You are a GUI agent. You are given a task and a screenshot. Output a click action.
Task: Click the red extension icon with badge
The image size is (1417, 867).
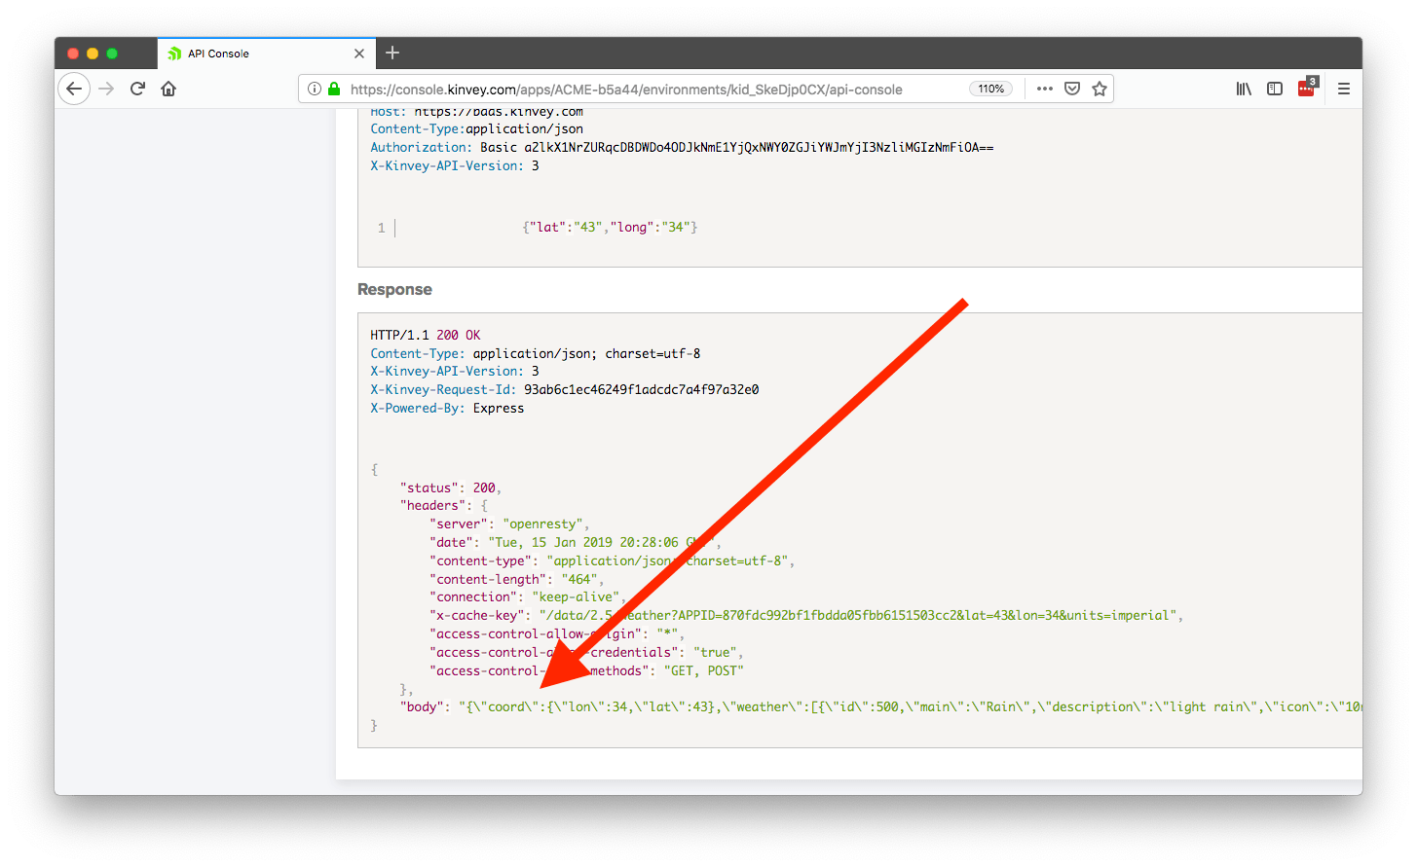click(x=1306, y=89)
